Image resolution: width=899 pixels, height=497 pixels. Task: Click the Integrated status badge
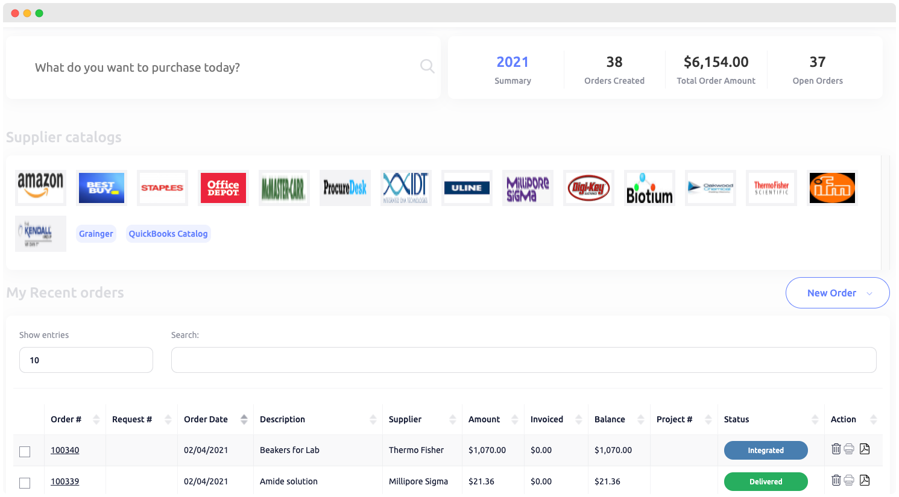click(x=766, y=450)
